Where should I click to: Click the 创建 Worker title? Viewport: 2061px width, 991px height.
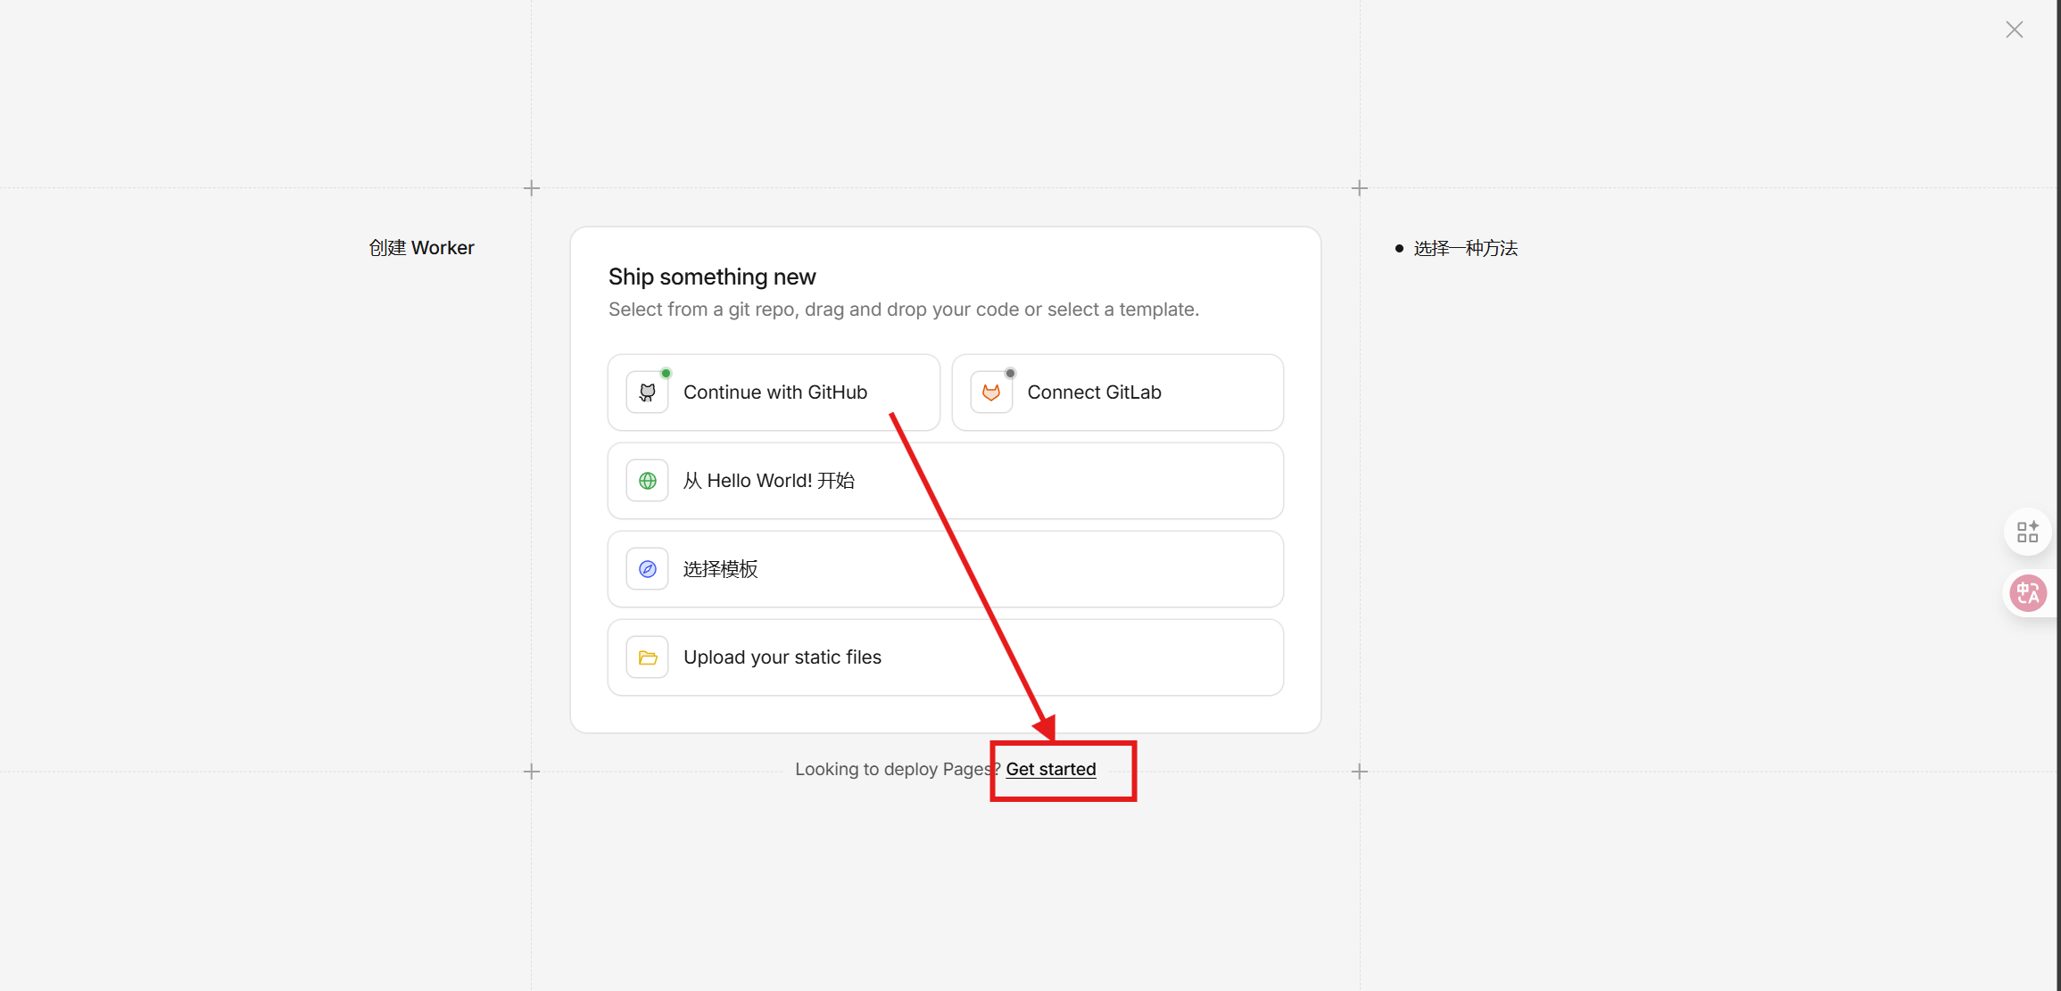tap(421, 248)
